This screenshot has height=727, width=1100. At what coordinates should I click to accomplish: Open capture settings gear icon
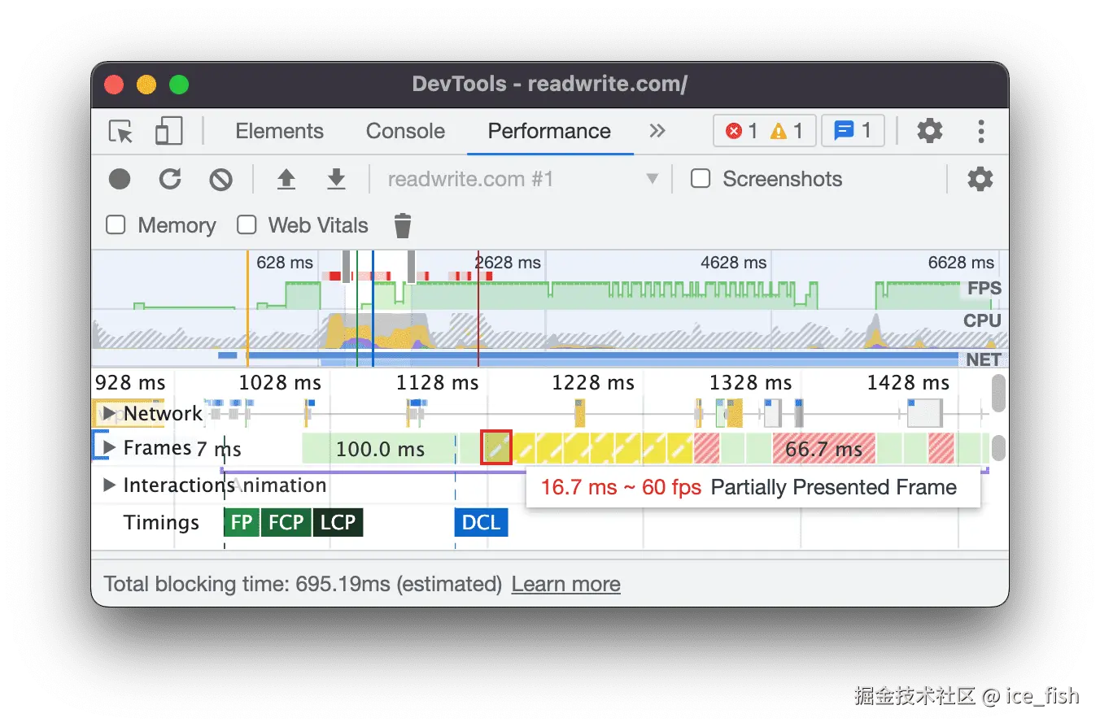tap(980, 179)
